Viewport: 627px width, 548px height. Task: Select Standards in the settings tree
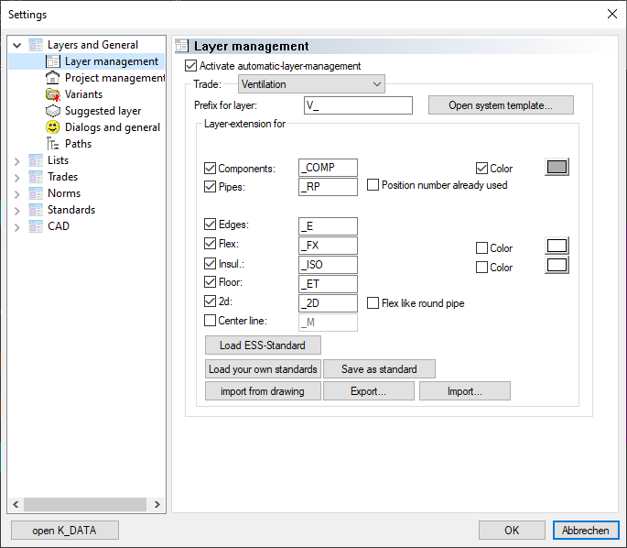[x=70, y=210]
